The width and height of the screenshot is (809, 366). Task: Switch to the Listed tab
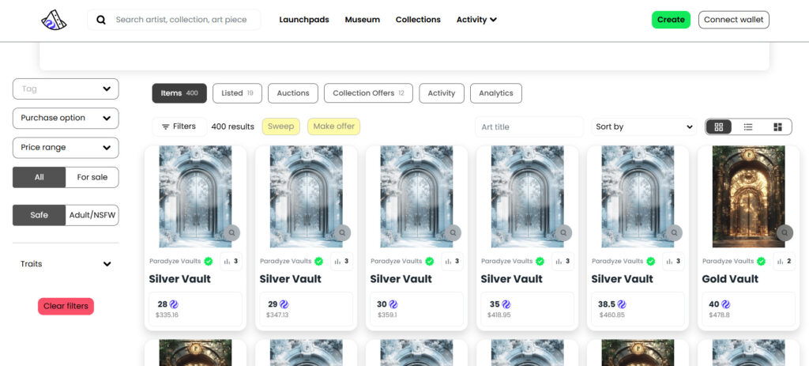point(238,93)
